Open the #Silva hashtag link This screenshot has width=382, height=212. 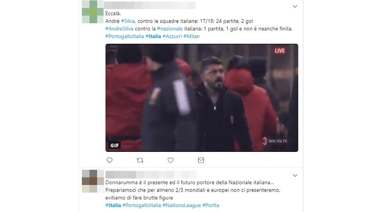point(128,21)
